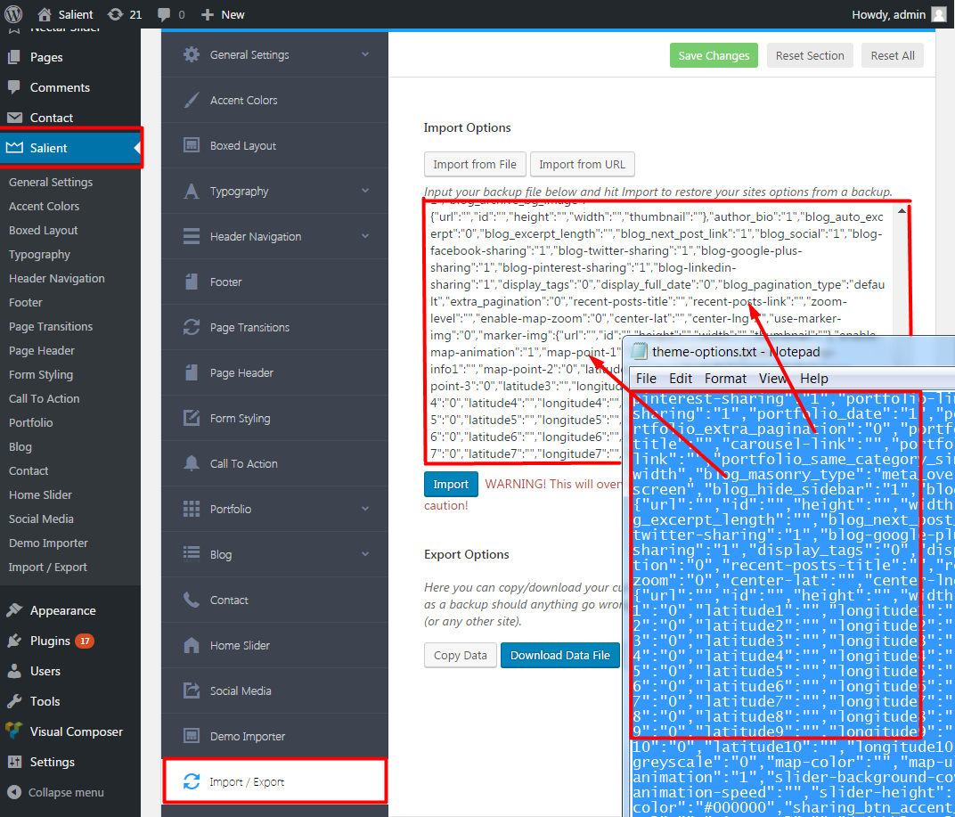Click the Import from URL button
The width and height of the screenshot is (955, 817).
click(x=583, y=165)
